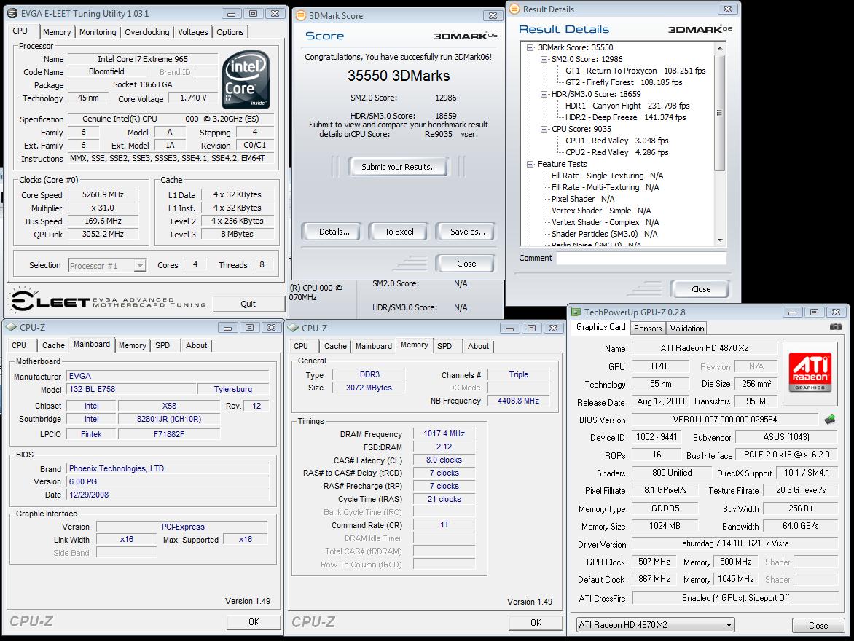This screenshot has height=641, width=854.
Task: Click the NB Frequency 4408.8 MHz value
Action: [519, 401]
